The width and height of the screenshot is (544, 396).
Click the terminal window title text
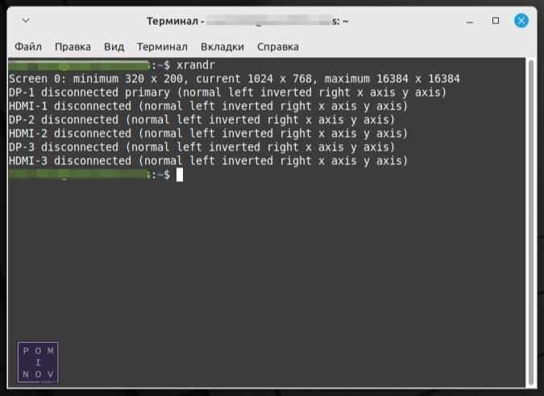247,21
